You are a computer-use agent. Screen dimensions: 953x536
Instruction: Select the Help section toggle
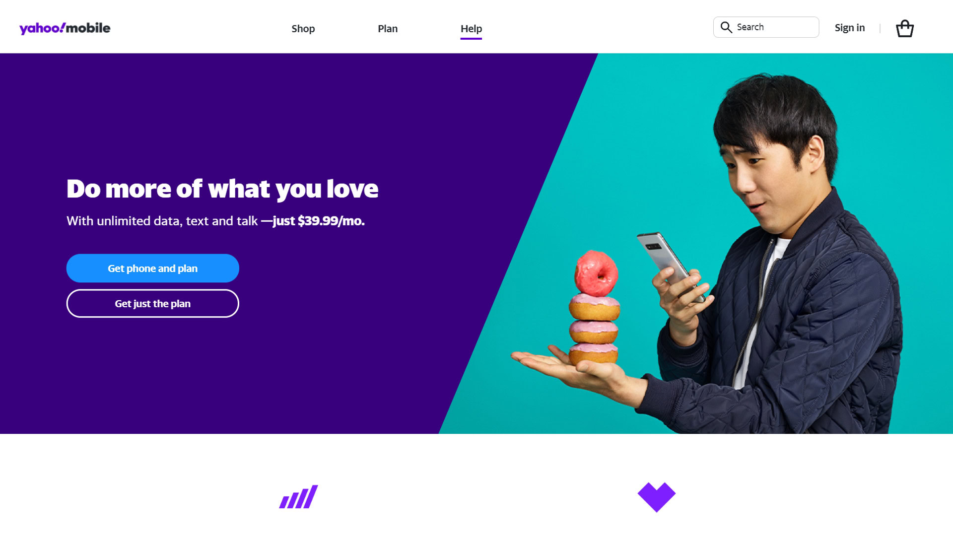(470, 28)
